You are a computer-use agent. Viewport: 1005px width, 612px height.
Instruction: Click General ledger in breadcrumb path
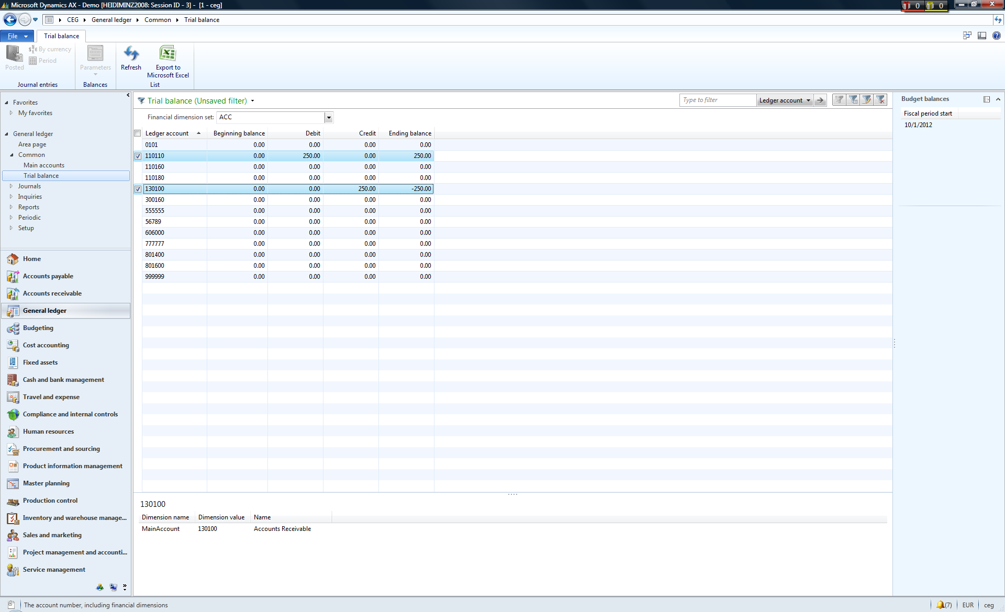click(111, 20)
